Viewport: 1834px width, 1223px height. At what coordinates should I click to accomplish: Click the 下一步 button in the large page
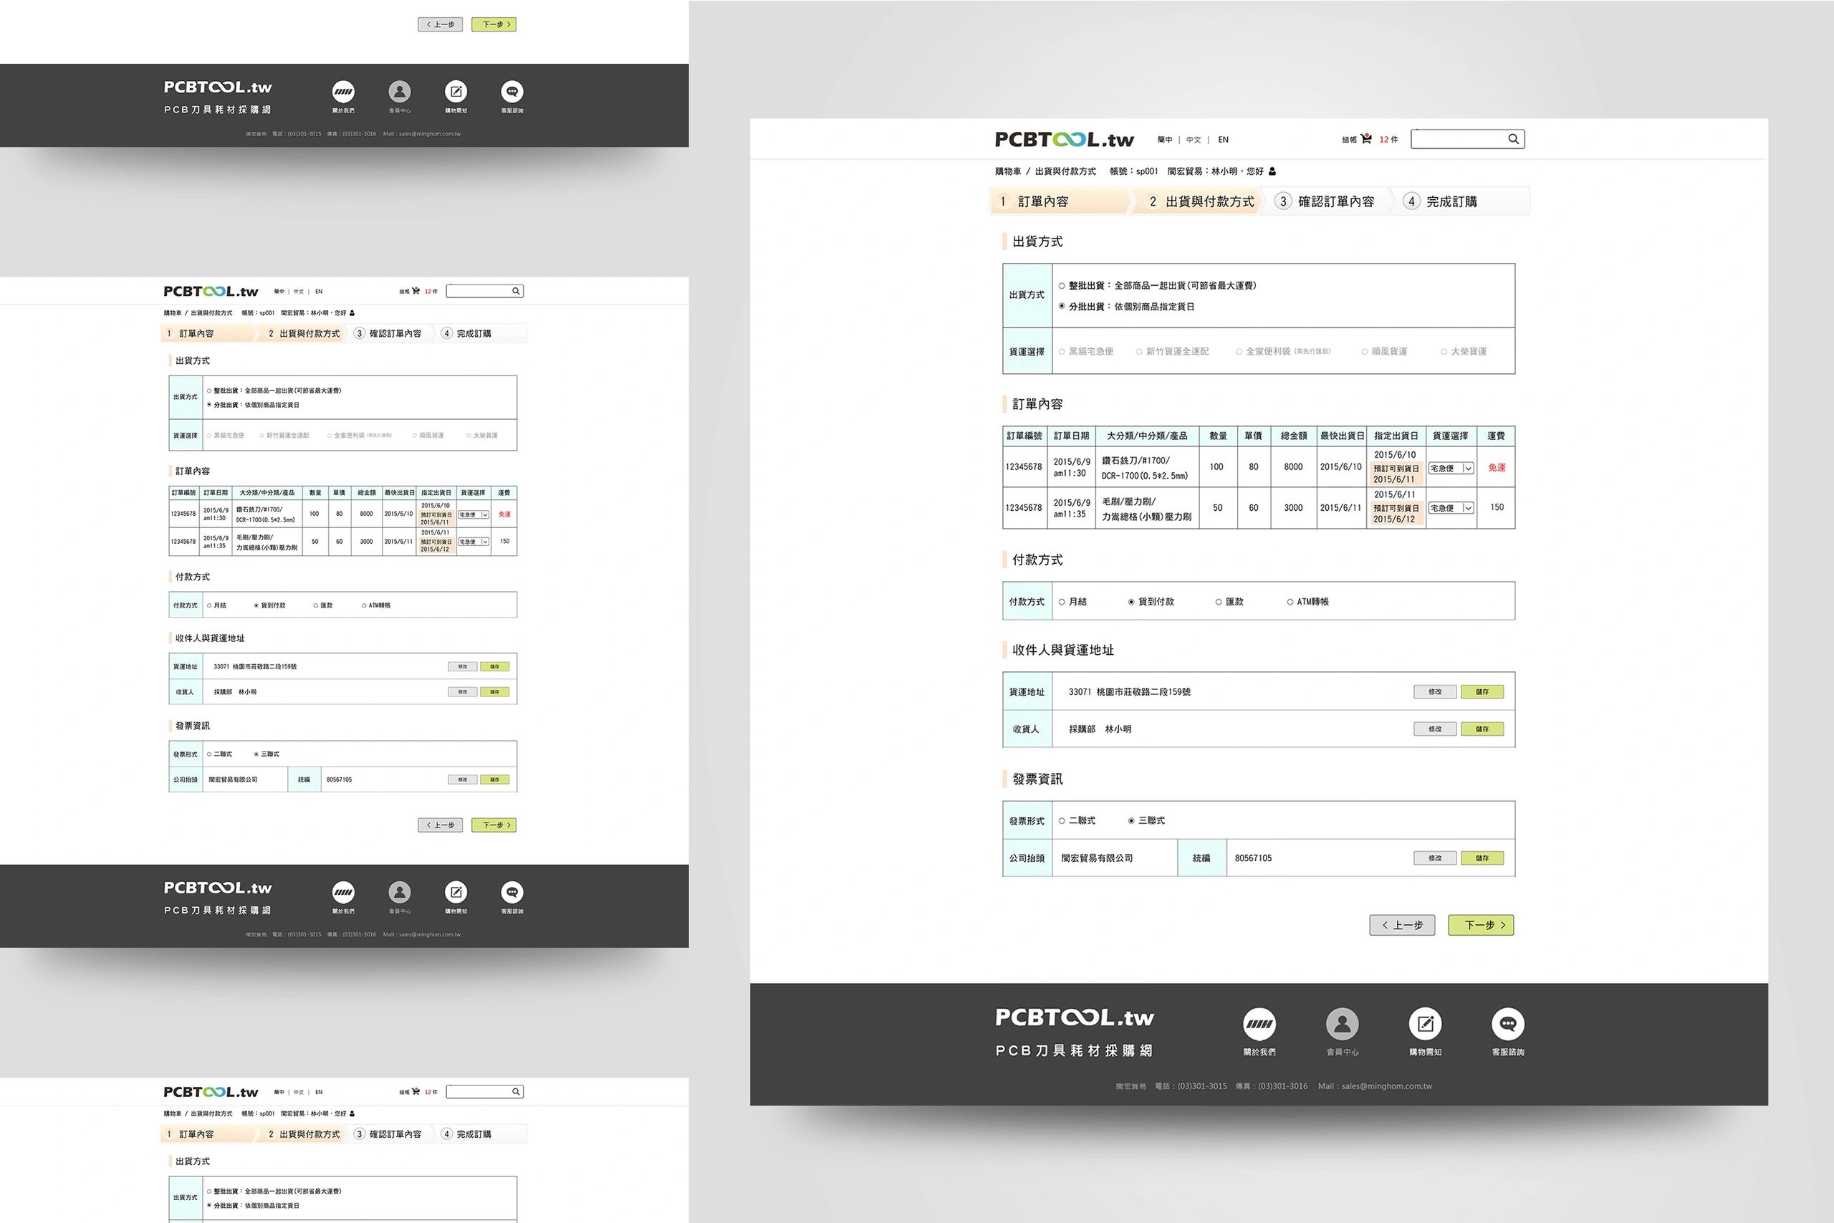[1480, 925]
